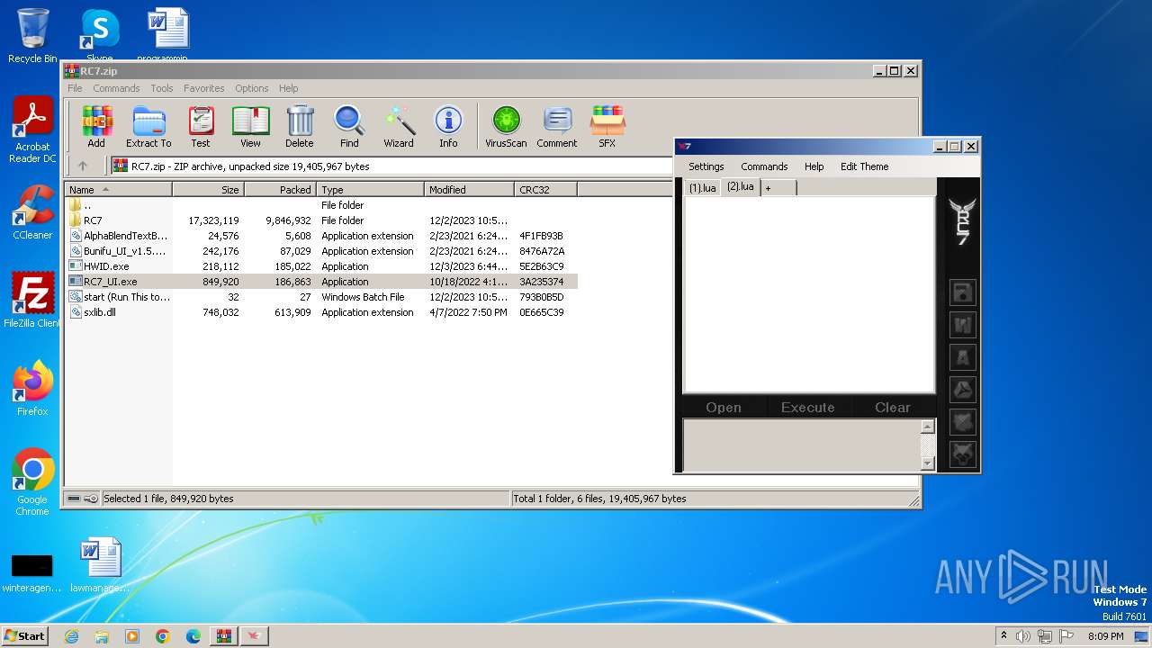This screenshot has height=648, width=1152.
Task: Open RC7 Help menu
Action: pyautogui.click(x=814, y=166)
